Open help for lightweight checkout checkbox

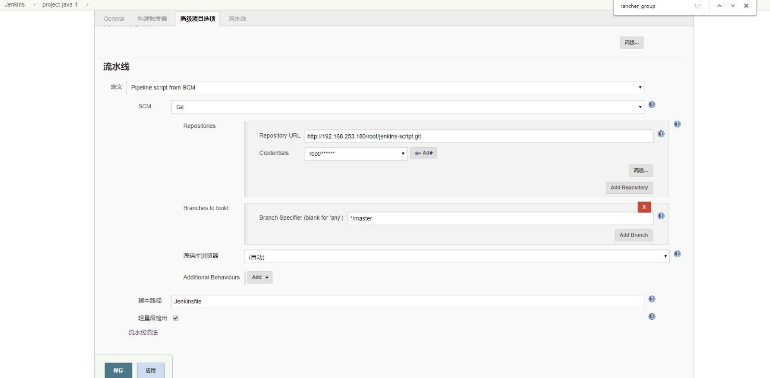(x=652, y=316)
